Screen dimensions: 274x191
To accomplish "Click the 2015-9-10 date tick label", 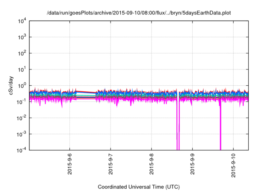I will [x=233, y=165].
